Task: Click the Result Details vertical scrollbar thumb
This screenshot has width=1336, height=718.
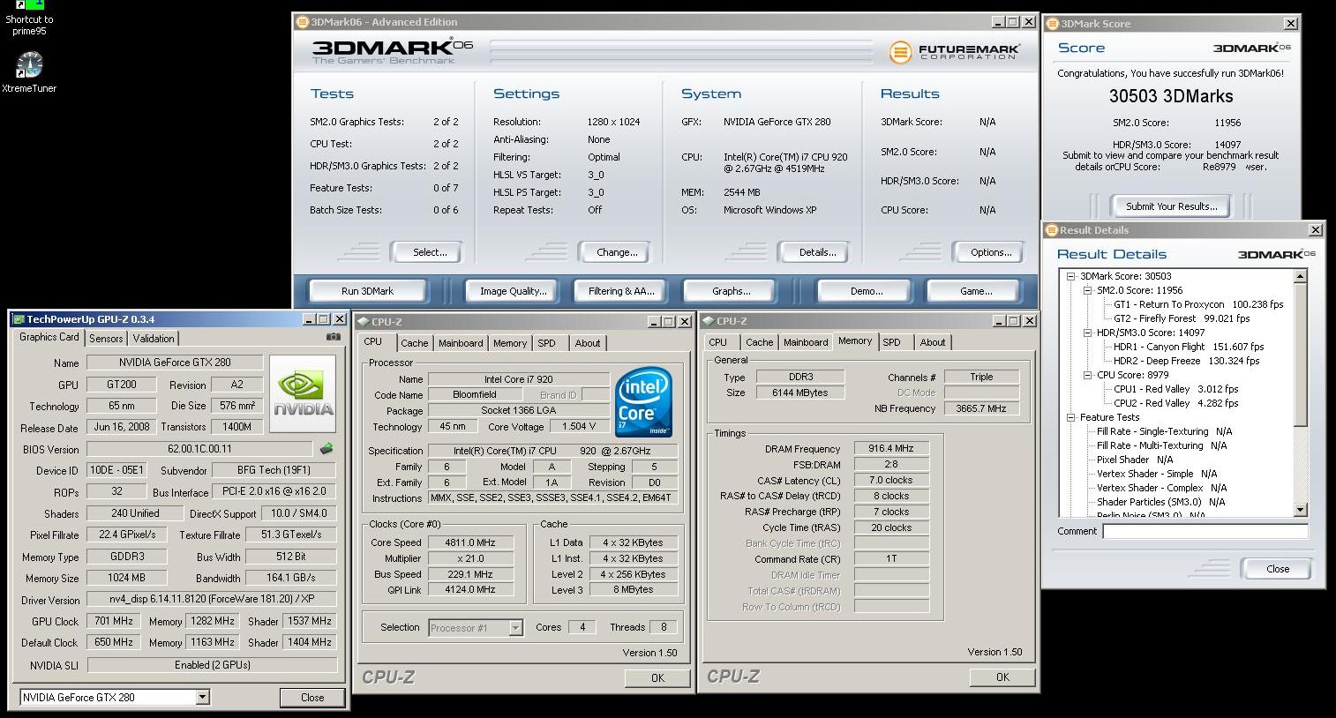Action: pyautogui.click(x=1300, y=354)
